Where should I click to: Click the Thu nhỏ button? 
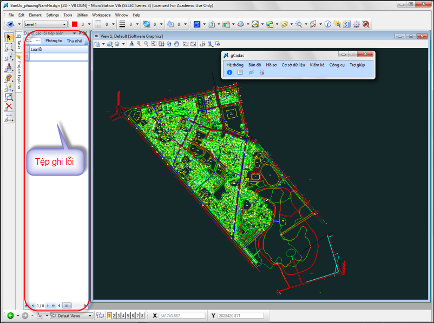74,41
